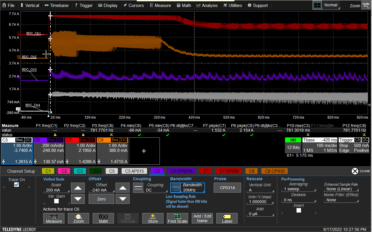Viewport: 372px width, 232px height.
Task: Select the Measure action icon for trace C6
Action: click(54, 218)
